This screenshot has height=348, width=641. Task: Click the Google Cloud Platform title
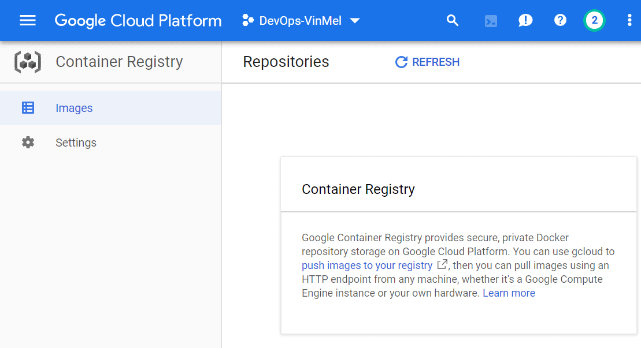(138, 21)
